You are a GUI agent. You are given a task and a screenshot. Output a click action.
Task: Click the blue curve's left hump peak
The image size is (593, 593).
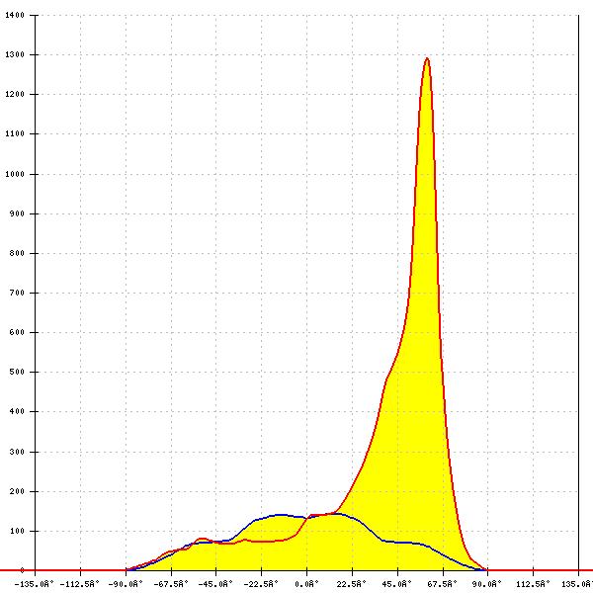(x=281, y=515)
